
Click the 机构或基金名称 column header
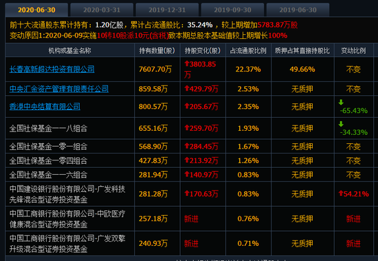pos(69,51)
